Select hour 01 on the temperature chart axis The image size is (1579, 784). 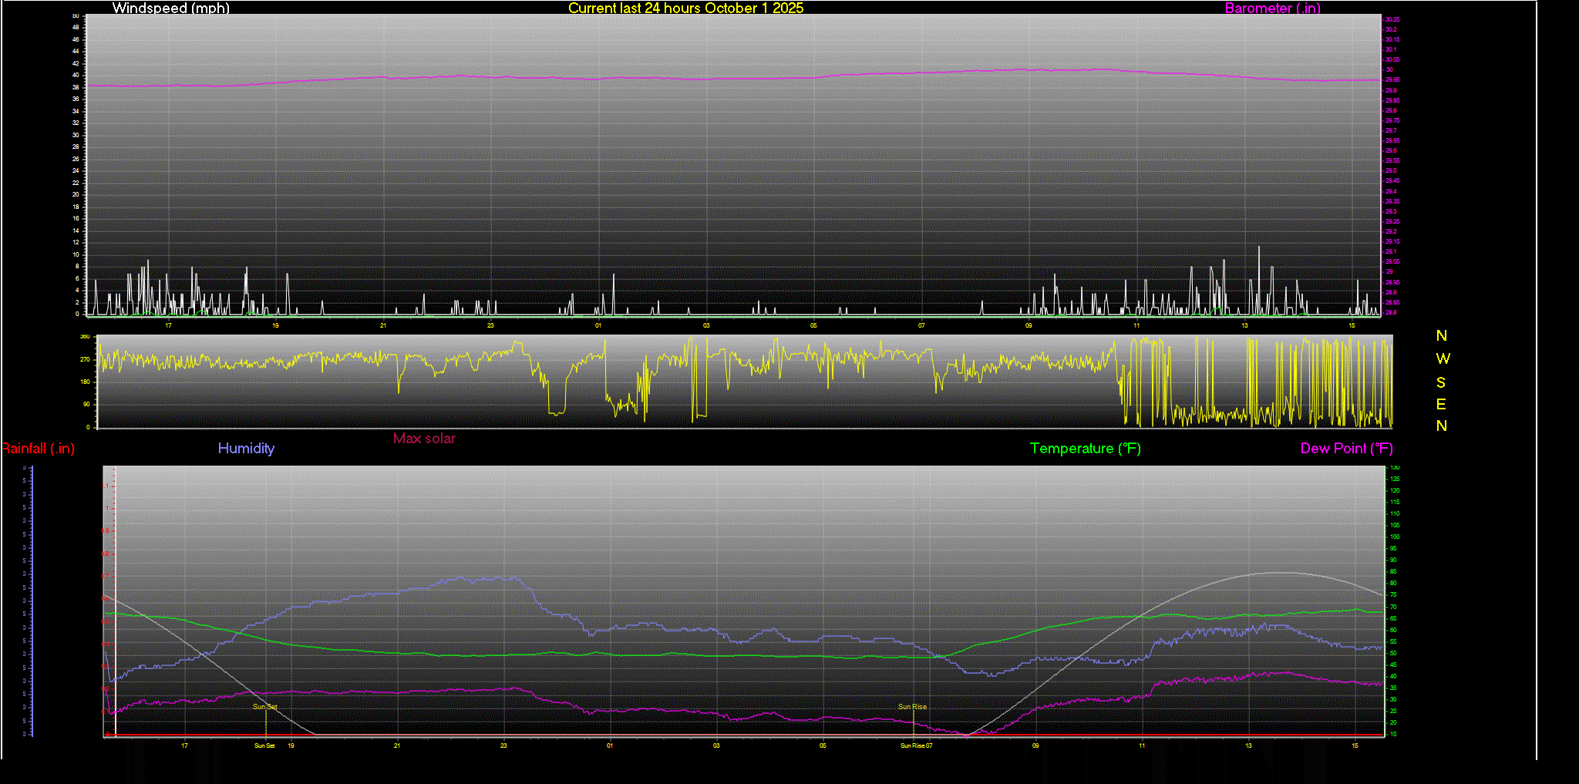pyautogui.click(x=610, y=745)
